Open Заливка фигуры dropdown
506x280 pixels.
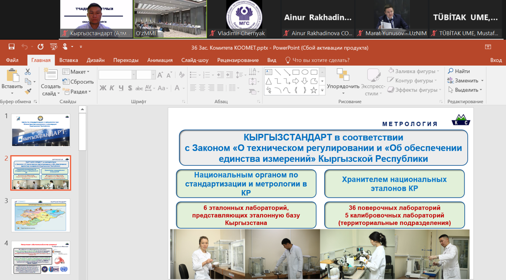pos(414,71)
